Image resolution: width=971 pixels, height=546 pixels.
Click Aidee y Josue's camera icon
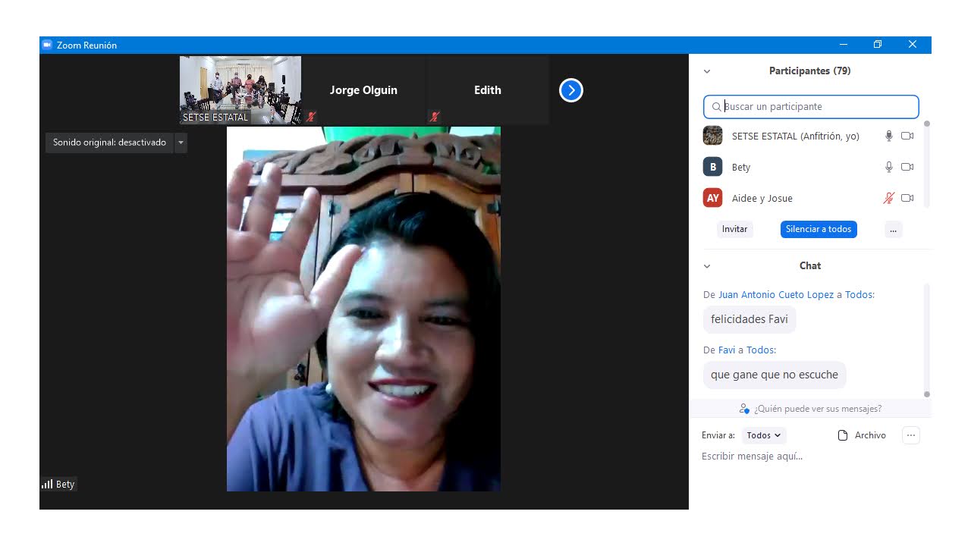tap(907, 198)
